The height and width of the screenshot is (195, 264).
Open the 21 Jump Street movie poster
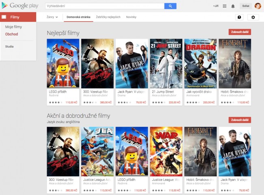click(166, 64)
